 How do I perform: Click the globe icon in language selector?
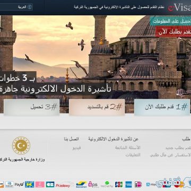[30, 7]
